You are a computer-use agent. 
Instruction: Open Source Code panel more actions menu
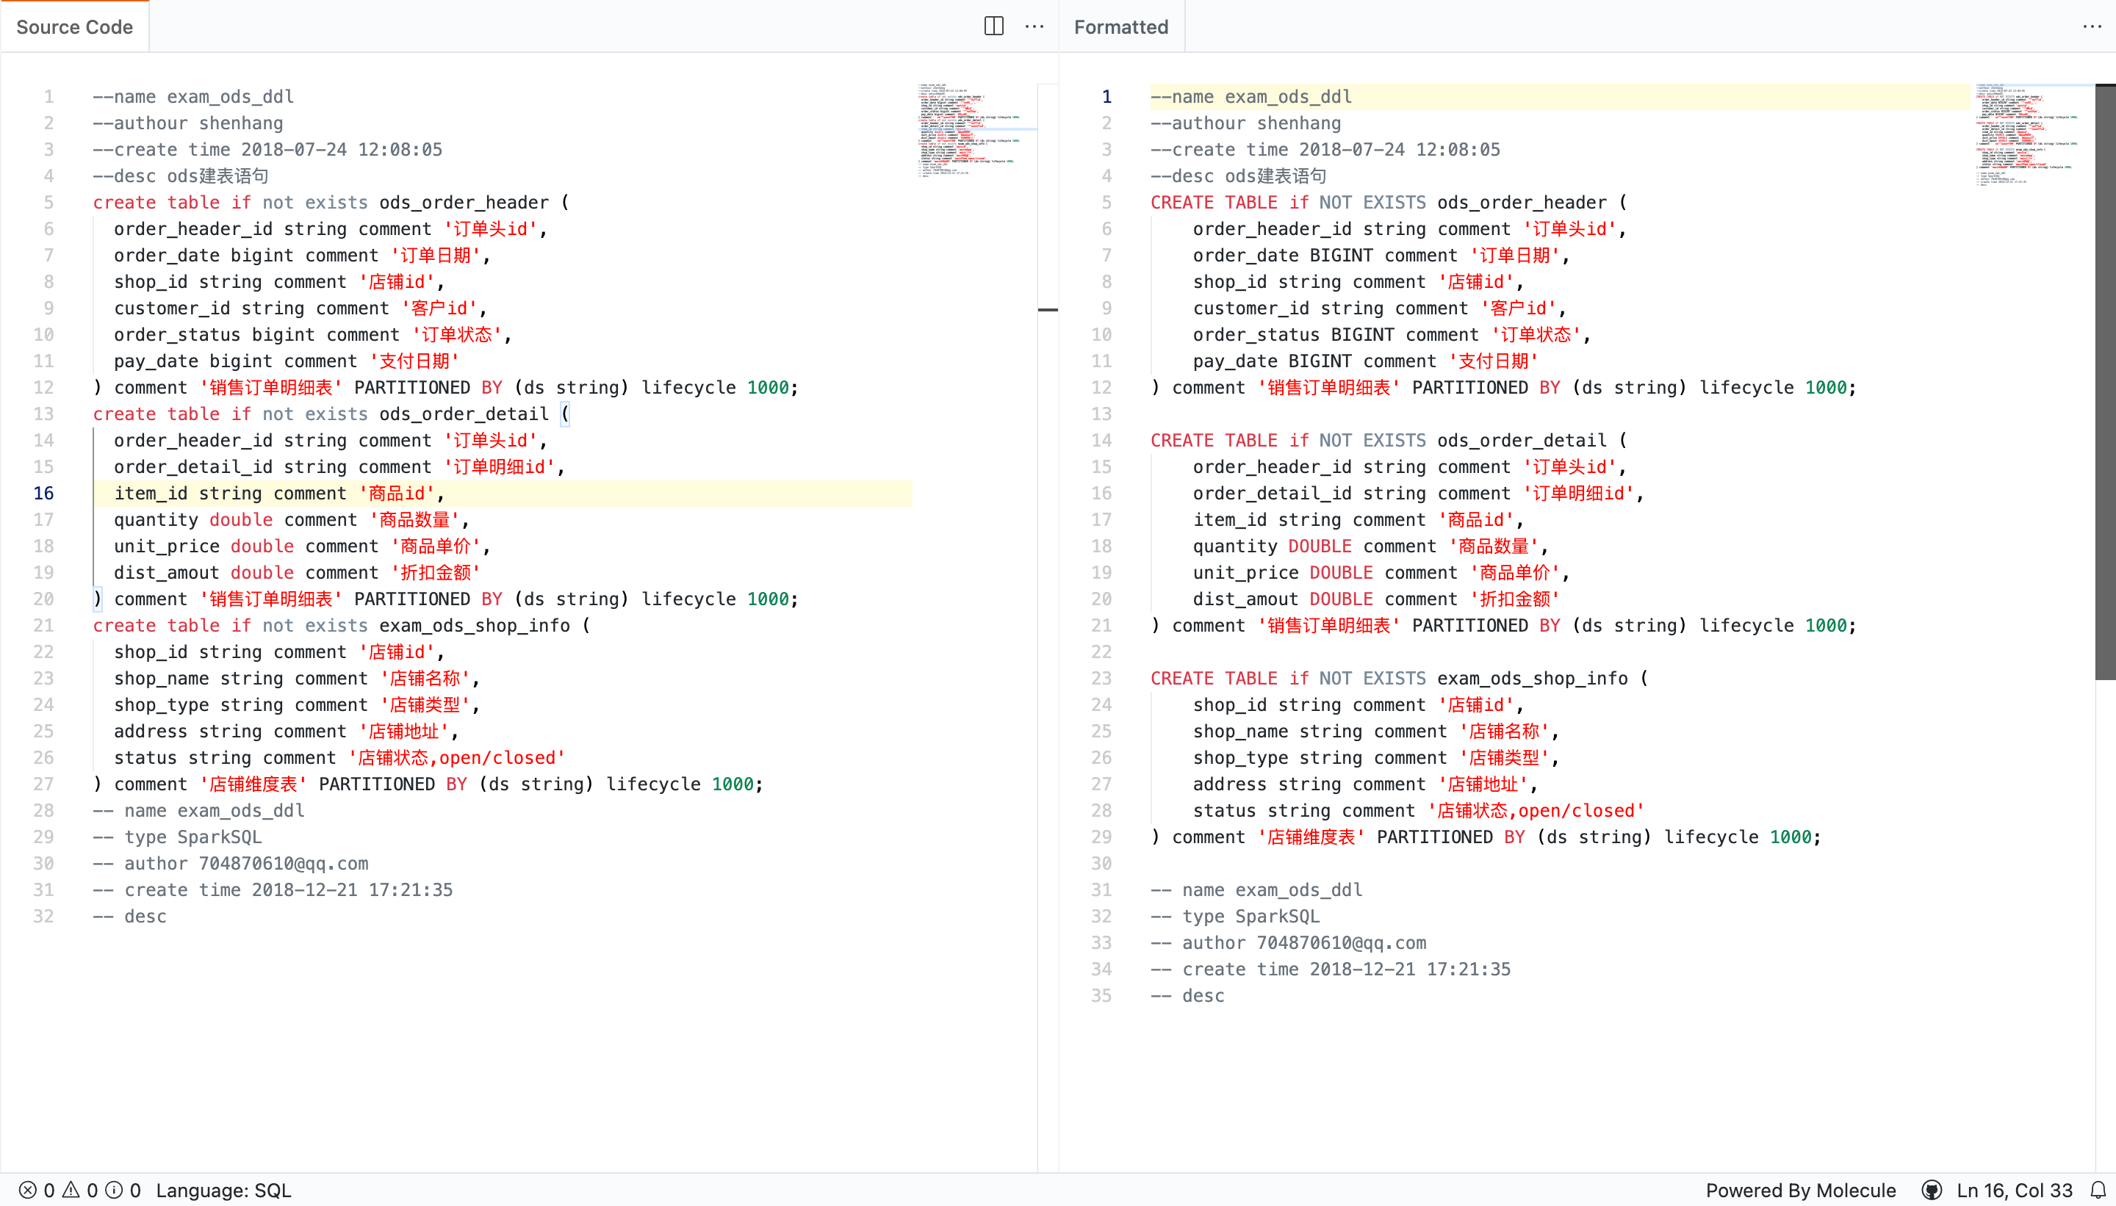pos(1034,26)
